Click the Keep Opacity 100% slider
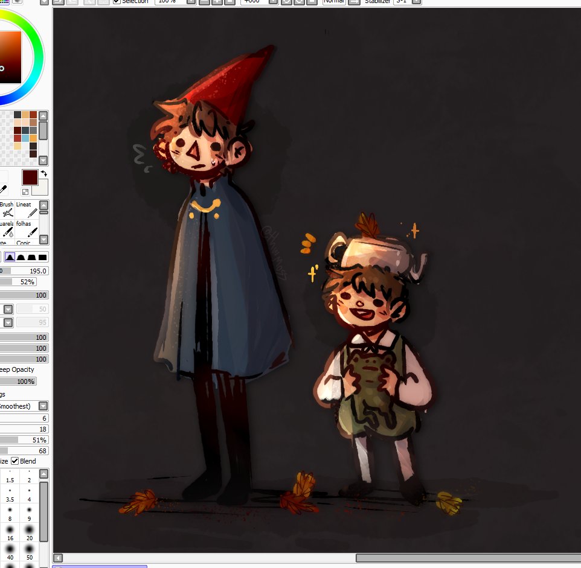Viewport: 581px width, 568px height. tap(18, 381)
